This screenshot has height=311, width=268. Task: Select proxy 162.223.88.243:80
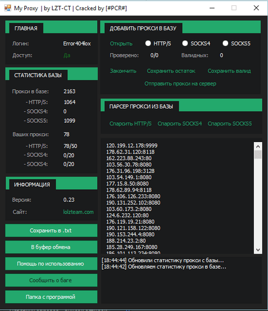coord(129,158)
